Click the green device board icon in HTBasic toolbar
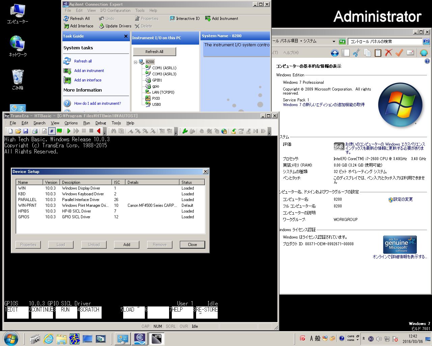This screenshot has width=432, height=346. pos(59,131)
